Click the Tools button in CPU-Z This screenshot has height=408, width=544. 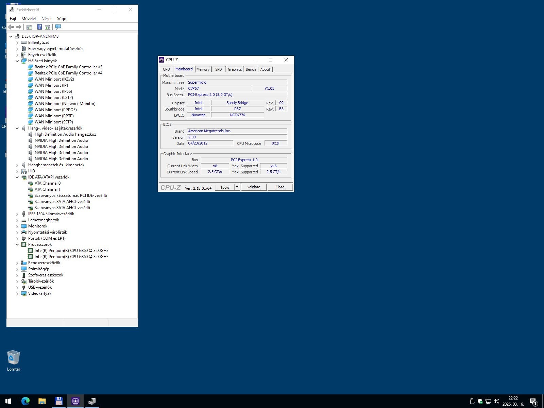[225, 187]
